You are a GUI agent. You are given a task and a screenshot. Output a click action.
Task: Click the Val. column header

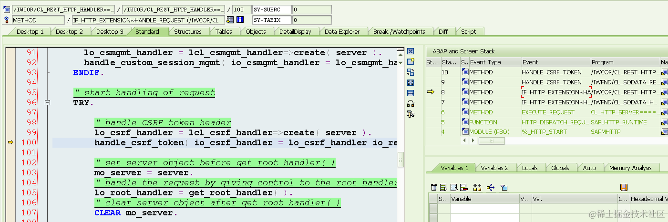click(574, 199)
